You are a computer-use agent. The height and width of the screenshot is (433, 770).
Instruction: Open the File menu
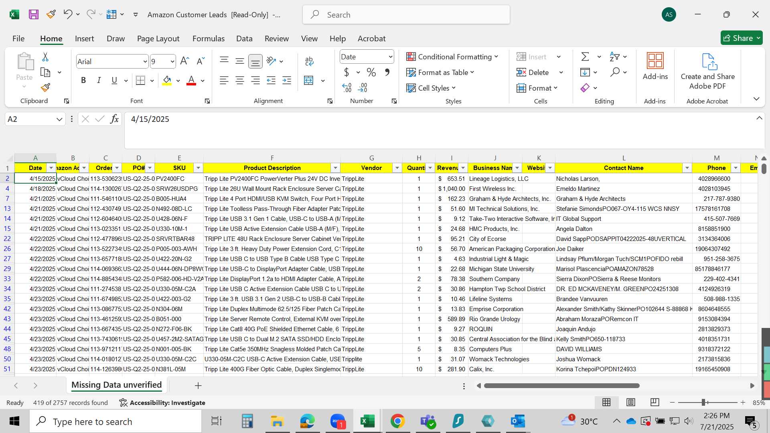tap(18, 38)
